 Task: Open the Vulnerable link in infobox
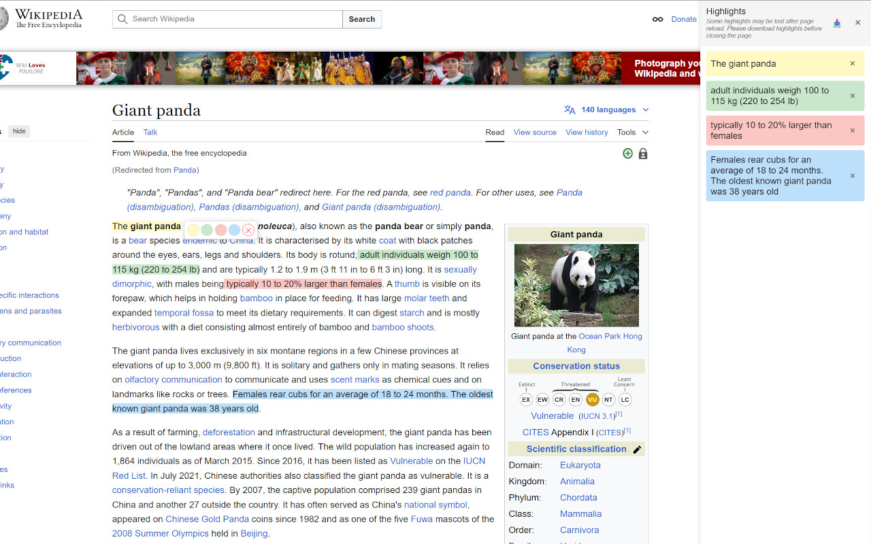[552, 415]
